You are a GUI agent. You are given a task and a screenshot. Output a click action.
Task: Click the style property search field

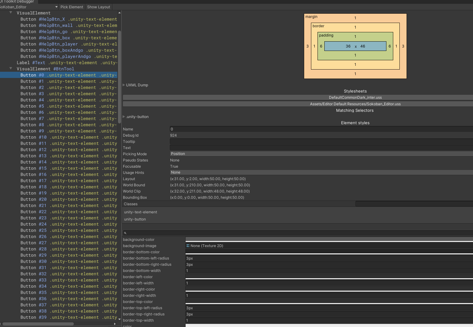coord(298,233)
